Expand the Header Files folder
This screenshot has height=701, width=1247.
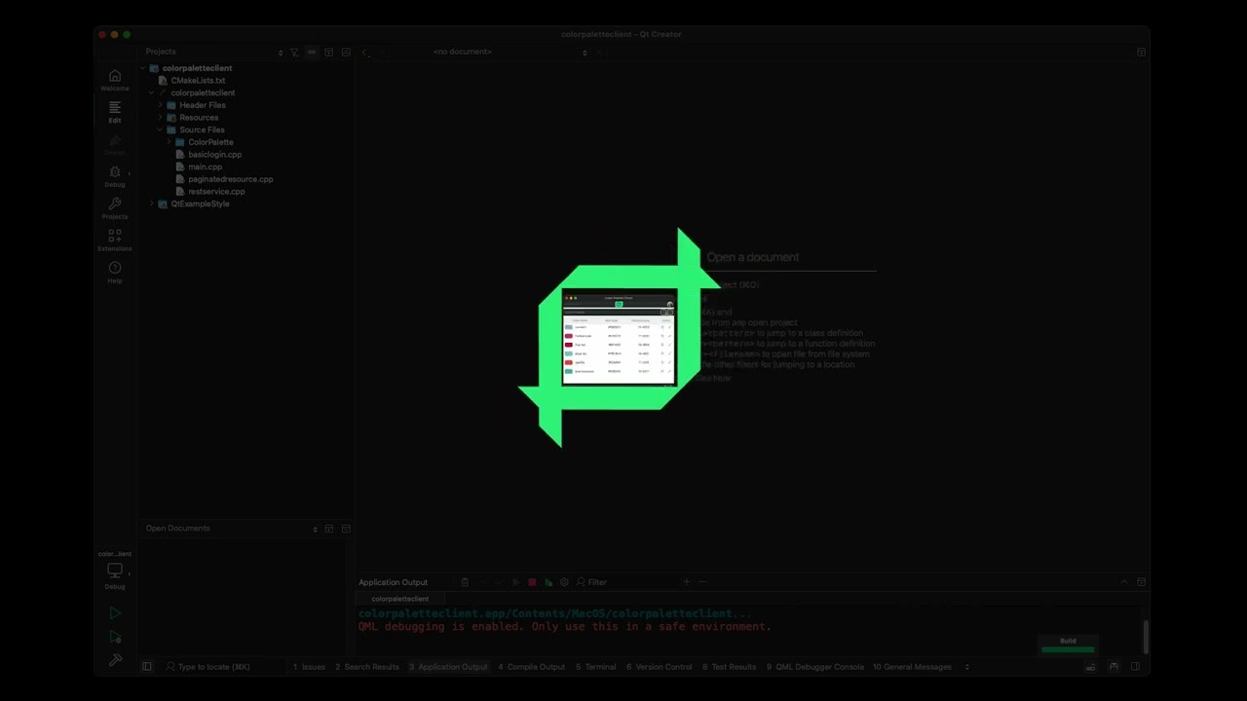point(161,105)
